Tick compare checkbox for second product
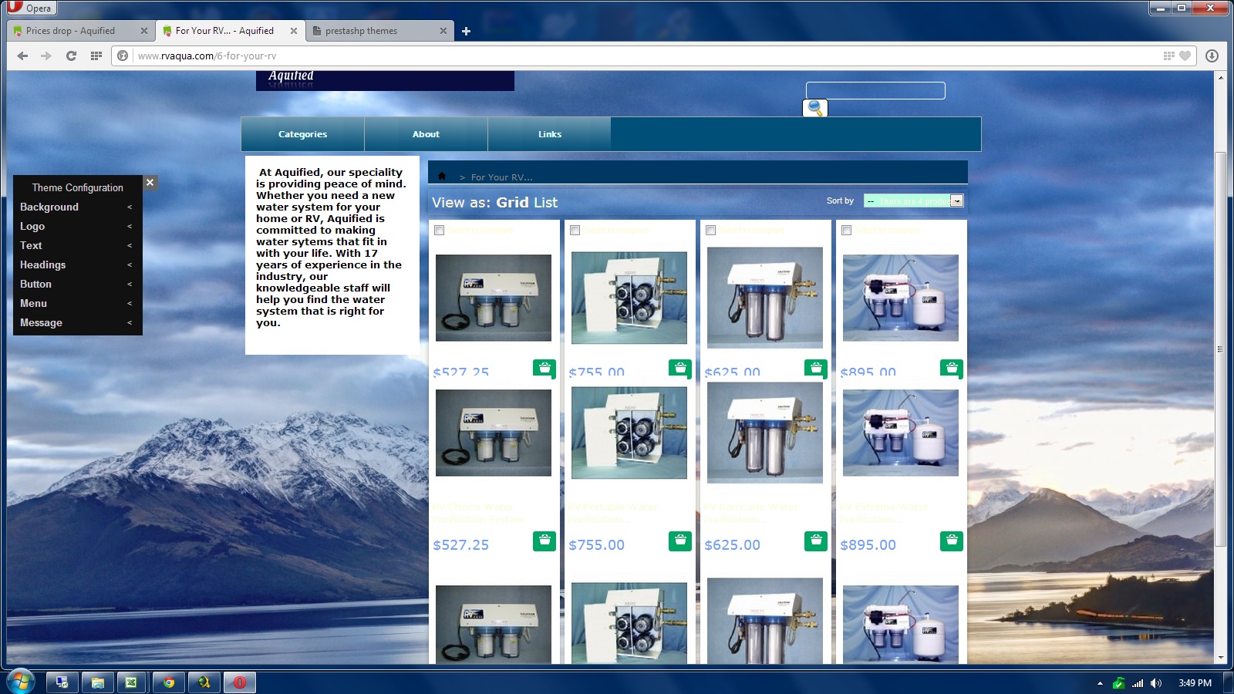1234x694 pixels. click(x=575, y=230)
